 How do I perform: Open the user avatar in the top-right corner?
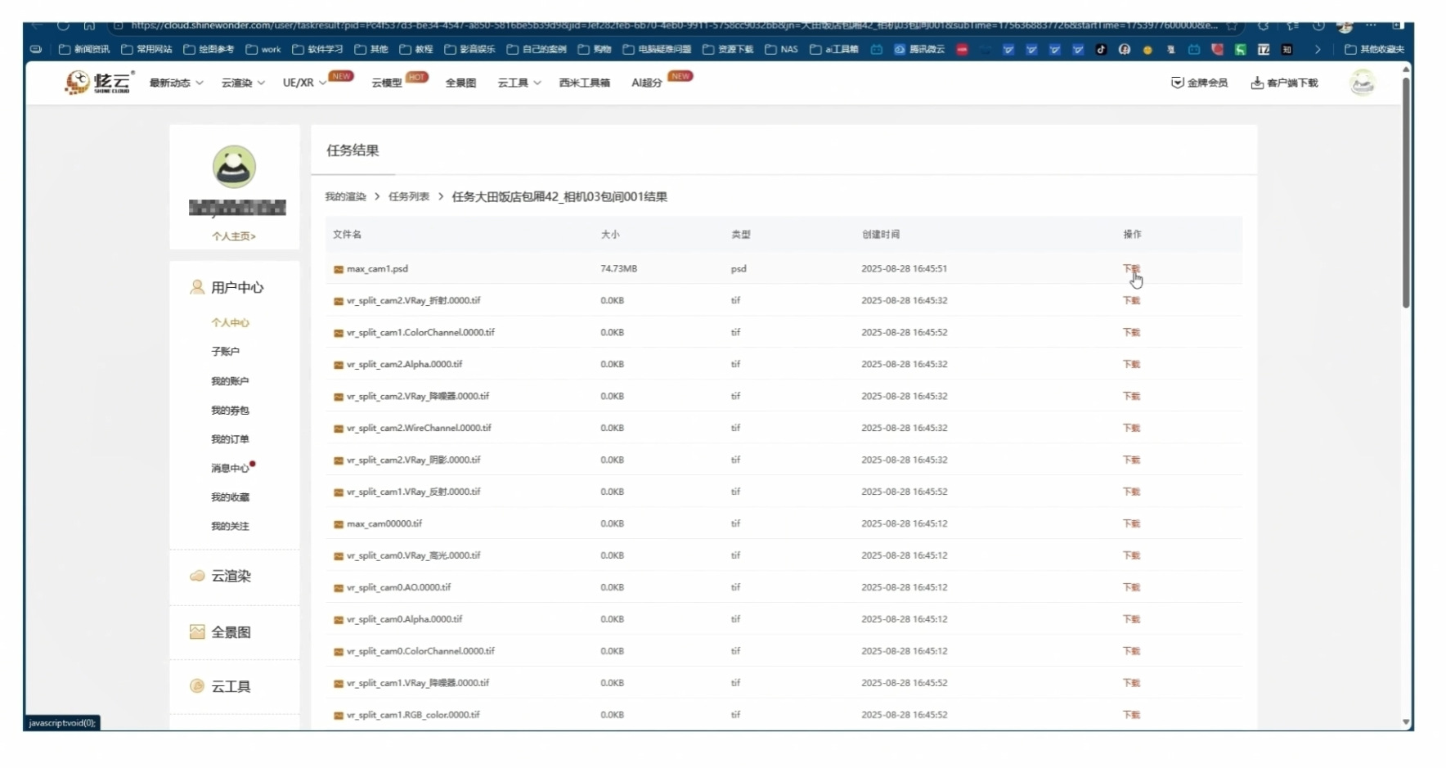tap(1362, 83)
